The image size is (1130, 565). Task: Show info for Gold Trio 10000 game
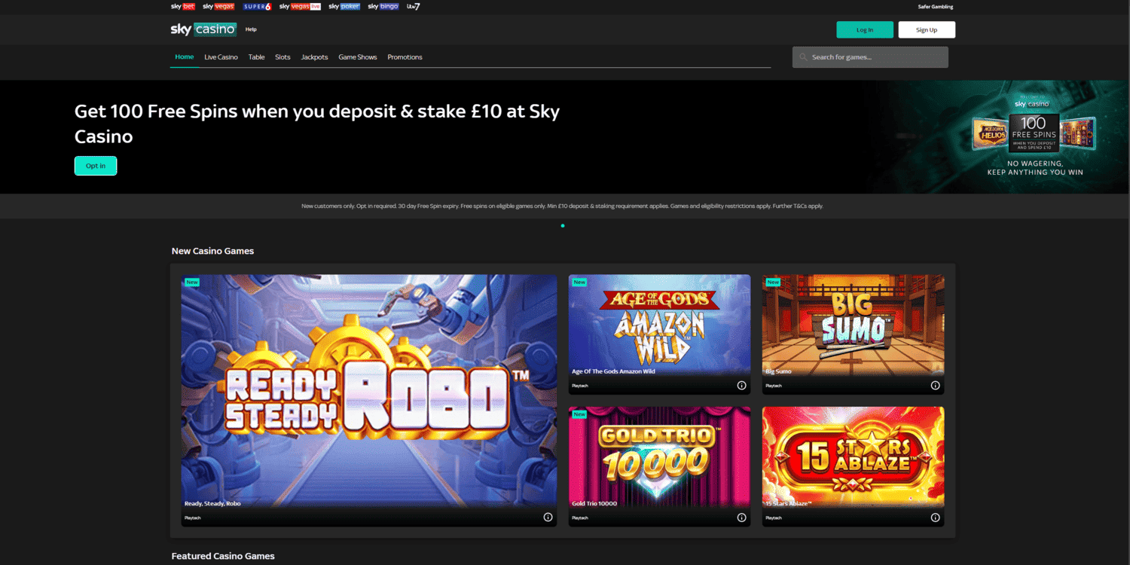[741, 518]
